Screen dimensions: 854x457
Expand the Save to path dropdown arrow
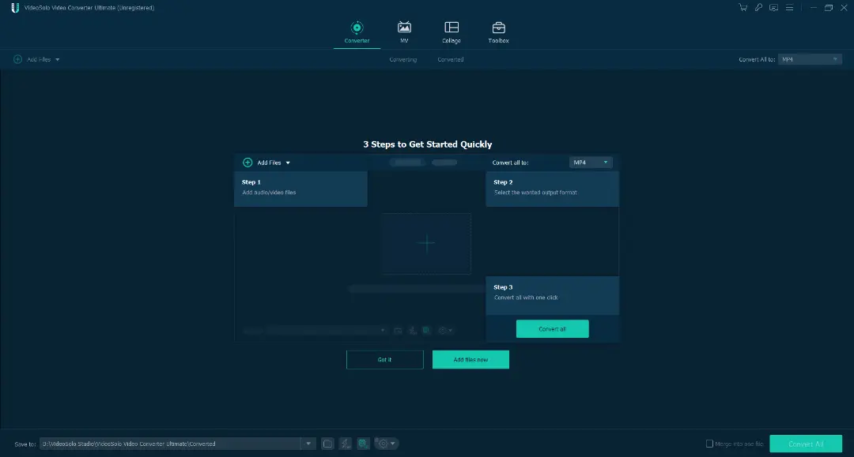point(308,444)
